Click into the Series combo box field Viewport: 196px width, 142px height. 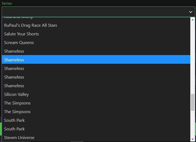(95, 12)
